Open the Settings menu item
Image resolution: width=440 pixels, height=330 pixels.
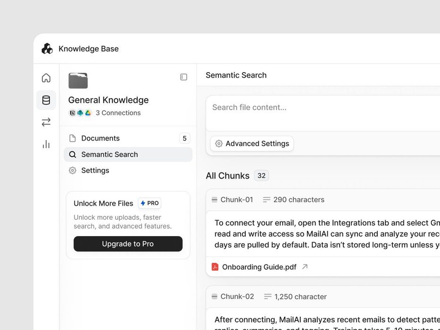95,170
